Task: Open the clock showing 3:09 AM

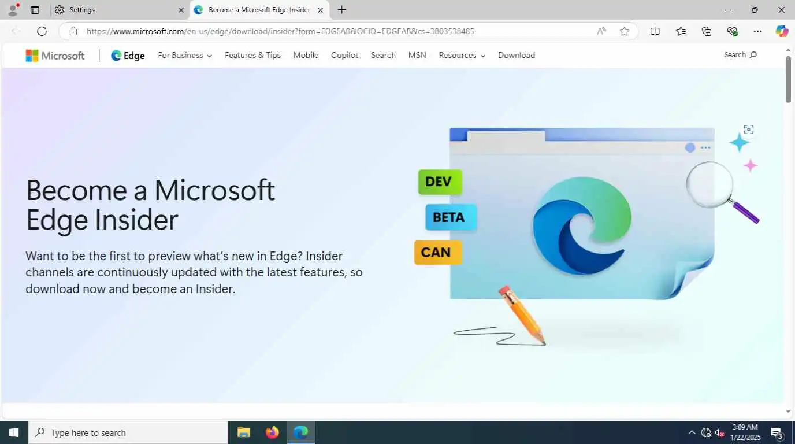Action: [746, 432]
